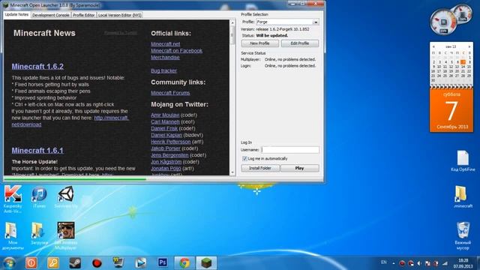This screenshot has height=270, width=480.
Task: Open the Minecraft 1.6.1 news link
Action: (x=37, y=150)
